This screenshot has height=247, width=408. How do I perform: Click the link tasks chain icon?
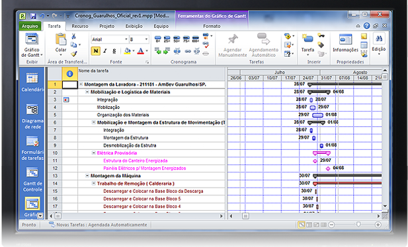[188, 52]
